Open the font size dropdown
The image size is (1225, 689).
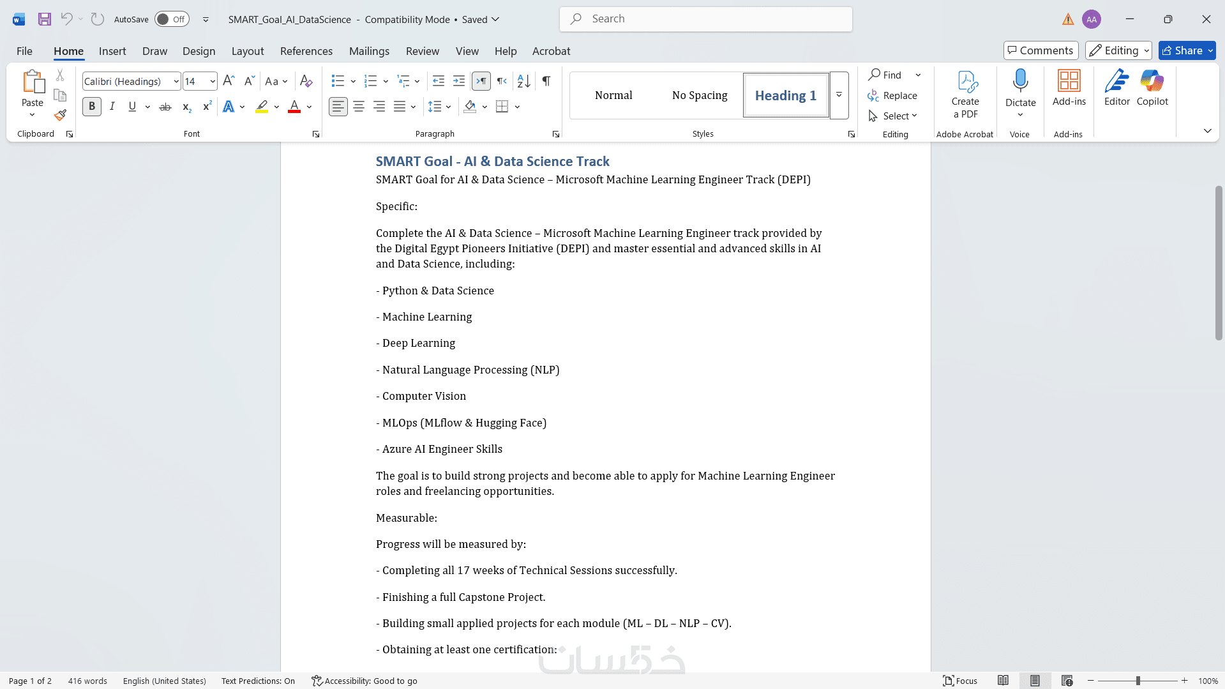[213, 82]
